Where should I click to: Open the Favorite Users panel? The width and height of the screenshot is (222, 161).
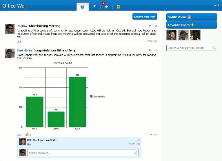coord(192,25)
